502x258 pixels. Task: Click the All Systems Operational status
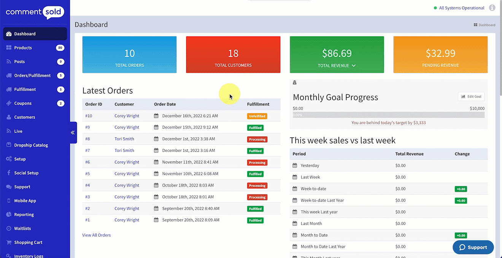click(x=461, y=8)
